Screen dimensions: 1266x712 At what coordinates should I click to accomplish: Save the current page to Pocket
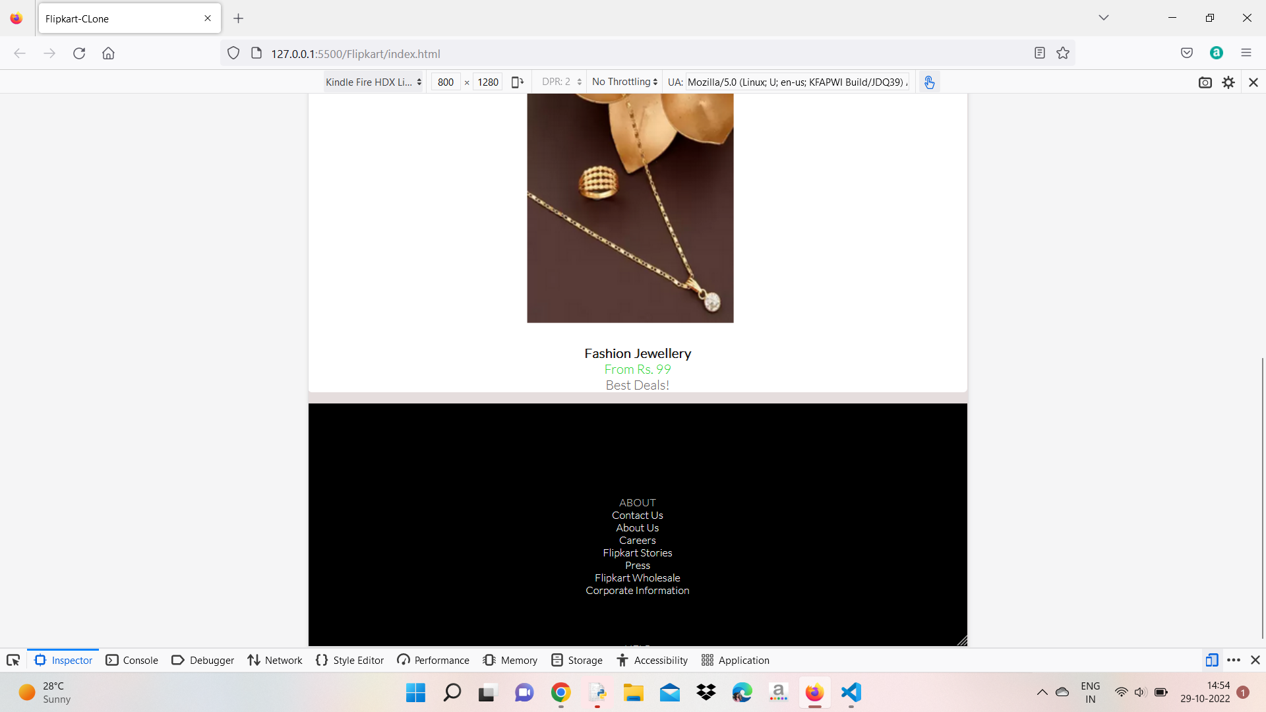click(1187, 53)
